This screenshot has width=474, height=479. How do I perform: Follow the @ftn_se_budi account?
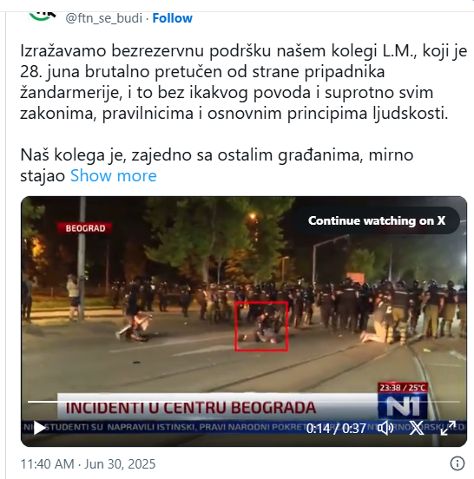(173, 18)
